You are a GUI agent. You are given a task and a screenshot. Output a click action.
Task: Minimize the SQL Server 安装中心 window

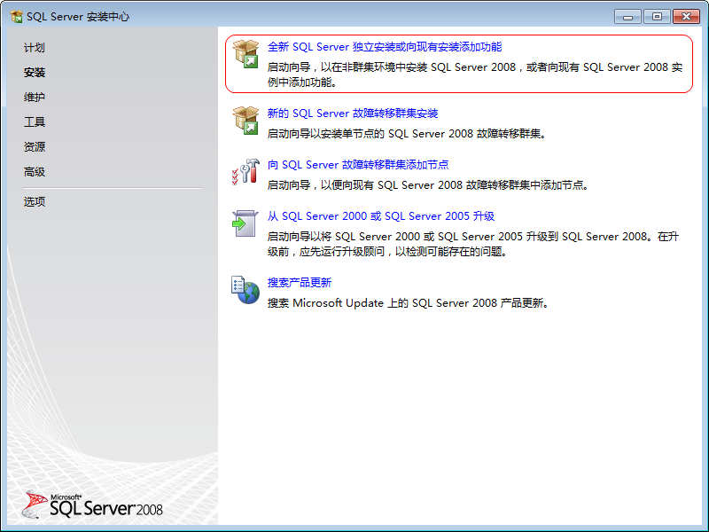(627, 17)
